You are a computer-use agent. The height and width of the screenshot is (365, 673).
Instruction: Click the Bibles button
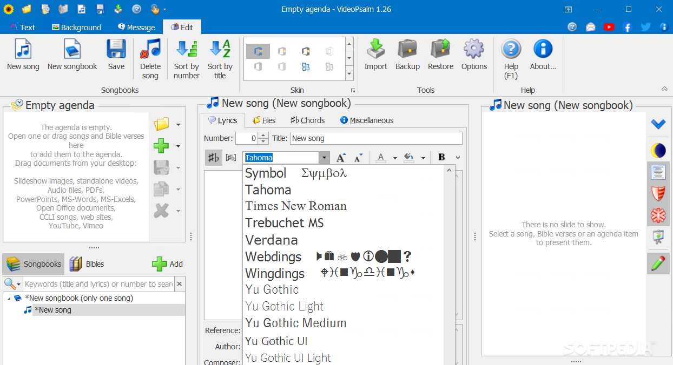point(87,264)
